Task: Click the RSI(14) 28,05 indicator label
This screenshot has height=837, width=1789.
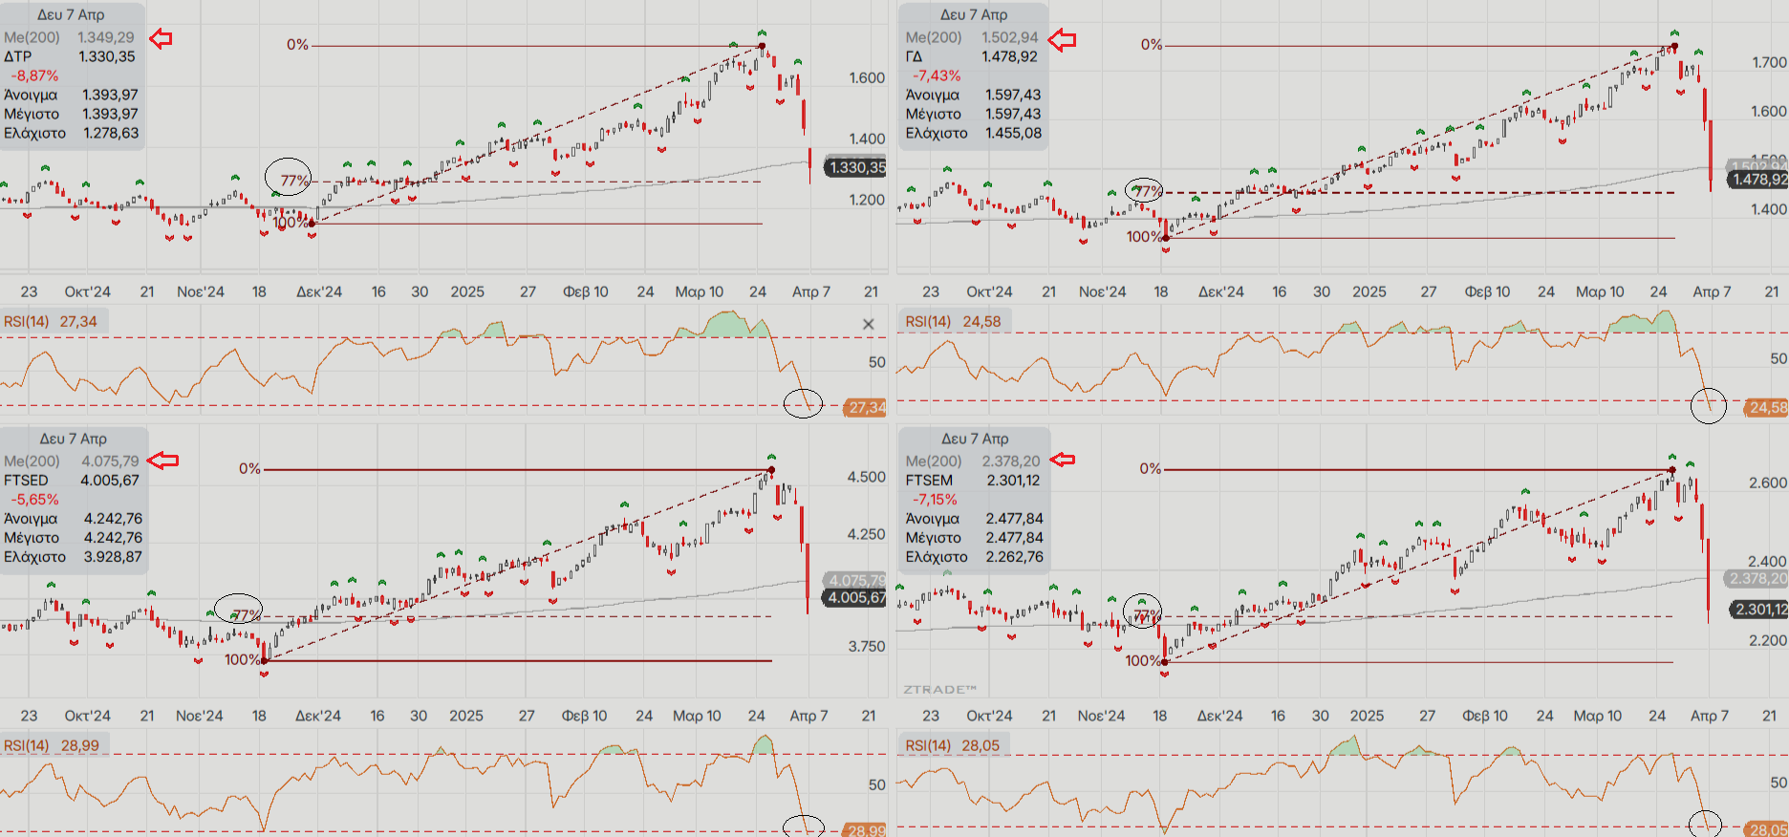Action: pos(952,745)
